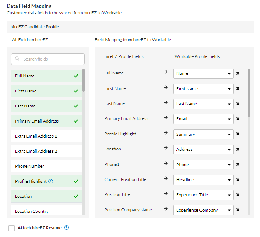The width and height of the screenshot is (260, 237).
Task: Enable the Attach hireEZ Resume checkbox
Action: 12,228
